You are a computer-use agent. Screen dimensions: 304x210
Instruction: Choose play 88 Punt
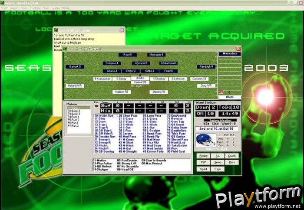(x=172, y=148)
